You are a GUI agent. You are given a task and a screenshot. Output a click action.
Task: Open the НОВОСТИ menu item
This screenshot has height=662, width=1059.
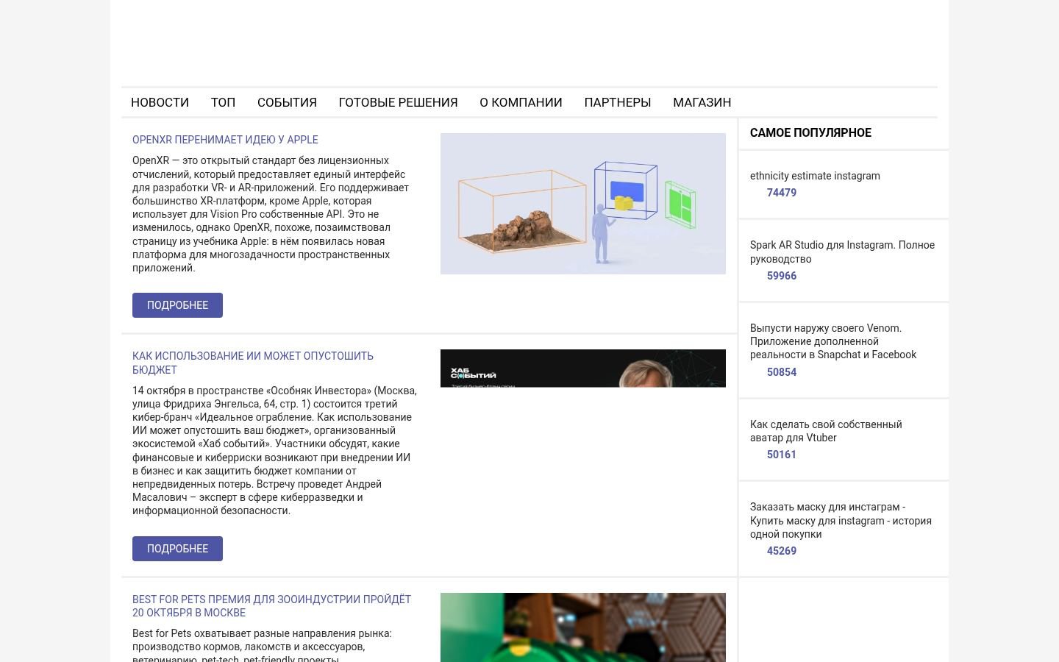click(160, 102)
